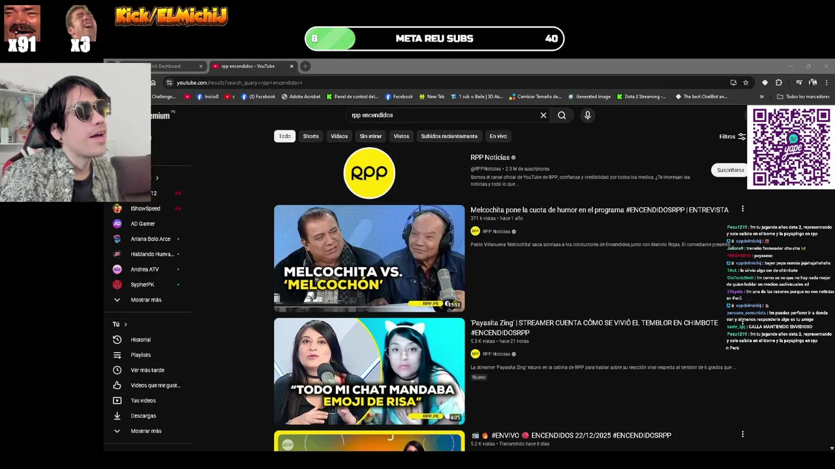Image resolution: width=835 pixels, height=469 pixels.
Task: Show hidden bookmarks overflow chevron
Action: [x=761, y=96]
